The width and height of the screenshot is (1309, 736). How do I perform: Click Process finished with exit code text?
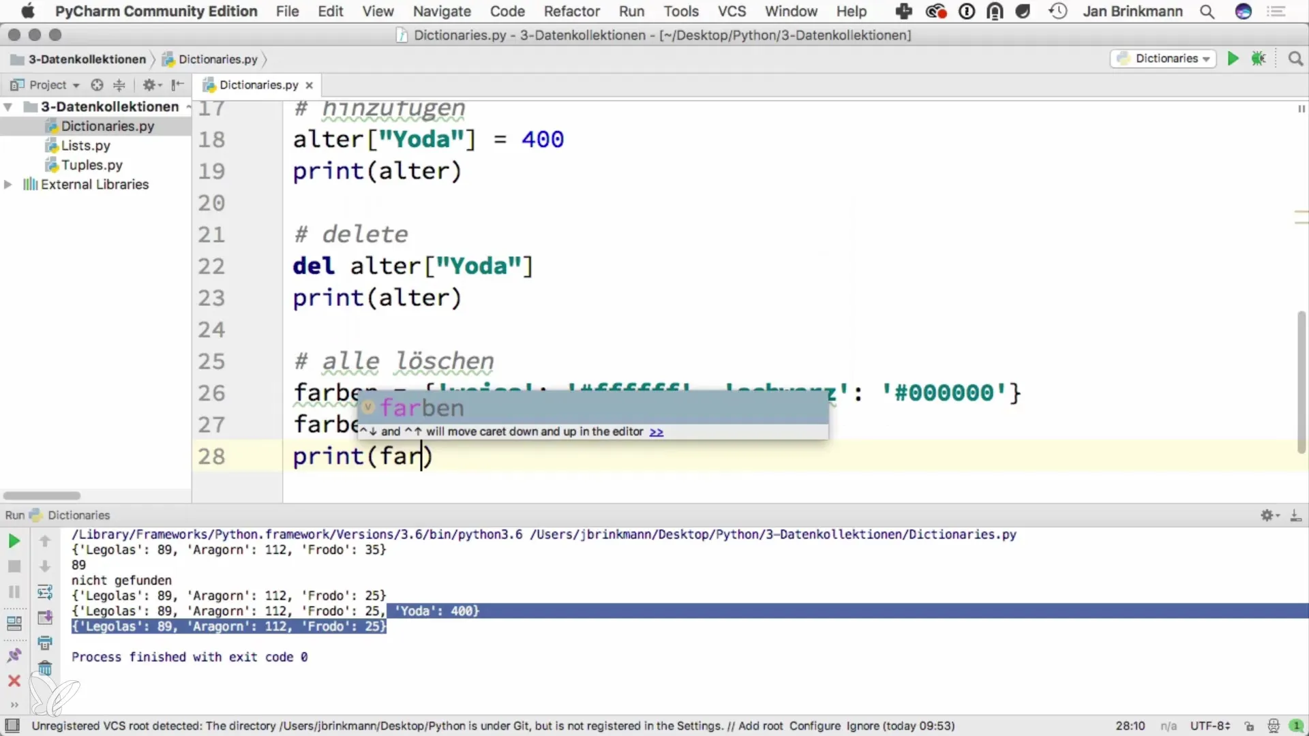(190, 657)
